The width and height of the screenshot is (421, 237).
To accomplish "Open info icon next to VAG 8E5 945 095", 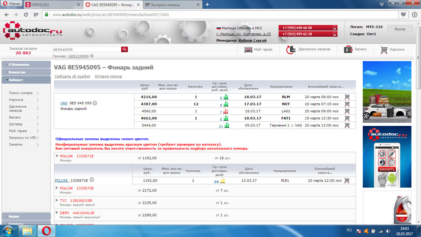I will [95, 103].
